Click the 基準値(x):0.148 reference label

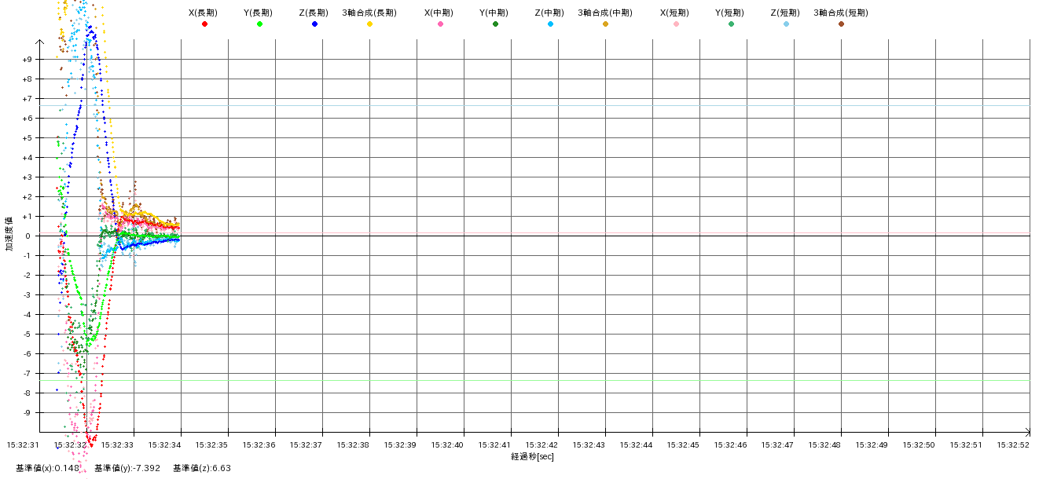pos(48,468)
